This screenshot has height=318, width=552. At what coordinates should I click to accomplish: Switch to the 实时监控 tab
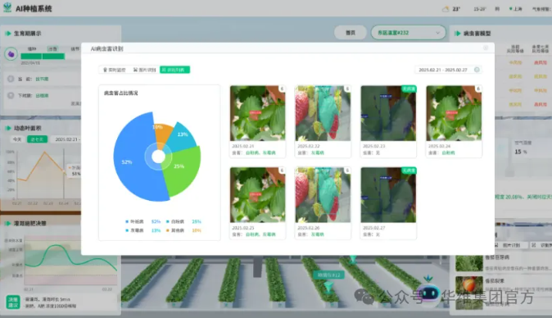[115, 70]
